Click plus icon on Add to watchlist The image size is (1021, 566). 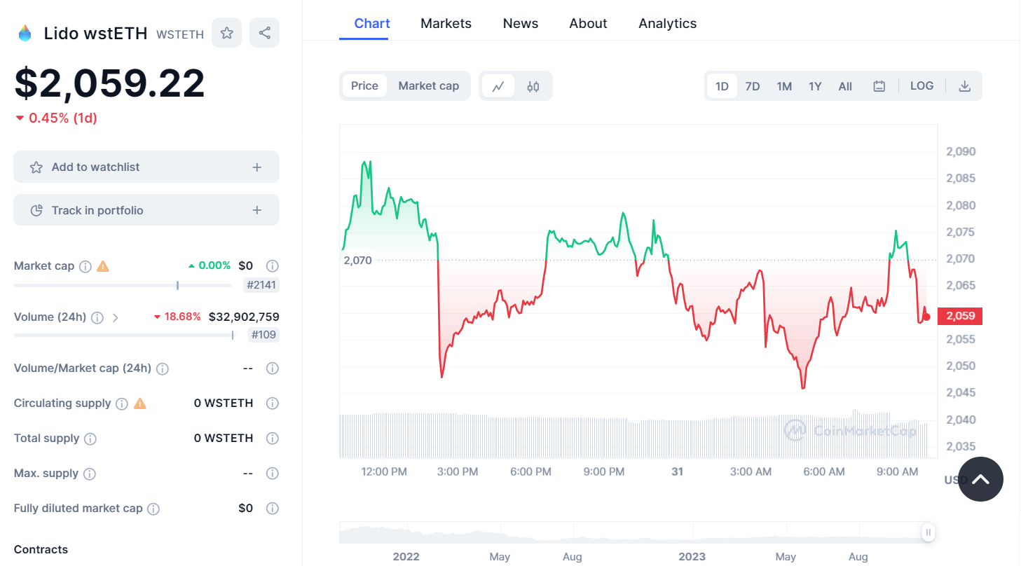[257, 167]
